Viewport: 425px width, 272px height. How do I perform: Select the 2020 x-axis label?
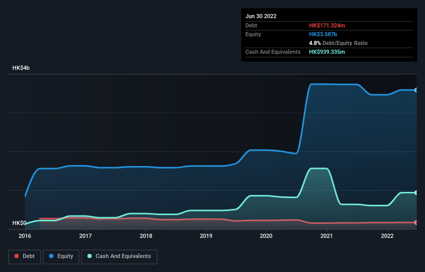tap(266, 236)
